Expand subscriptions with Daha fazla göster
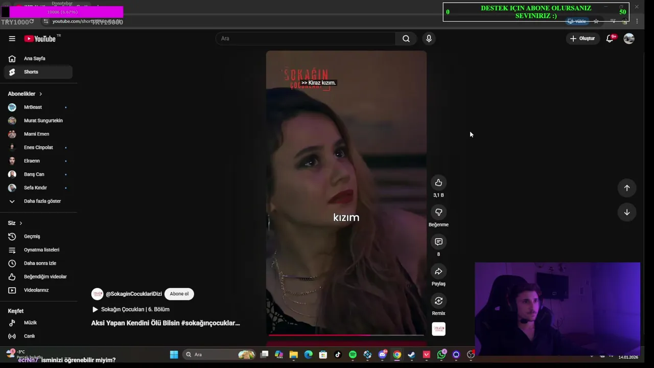654x368 pixels. [38, 201]
